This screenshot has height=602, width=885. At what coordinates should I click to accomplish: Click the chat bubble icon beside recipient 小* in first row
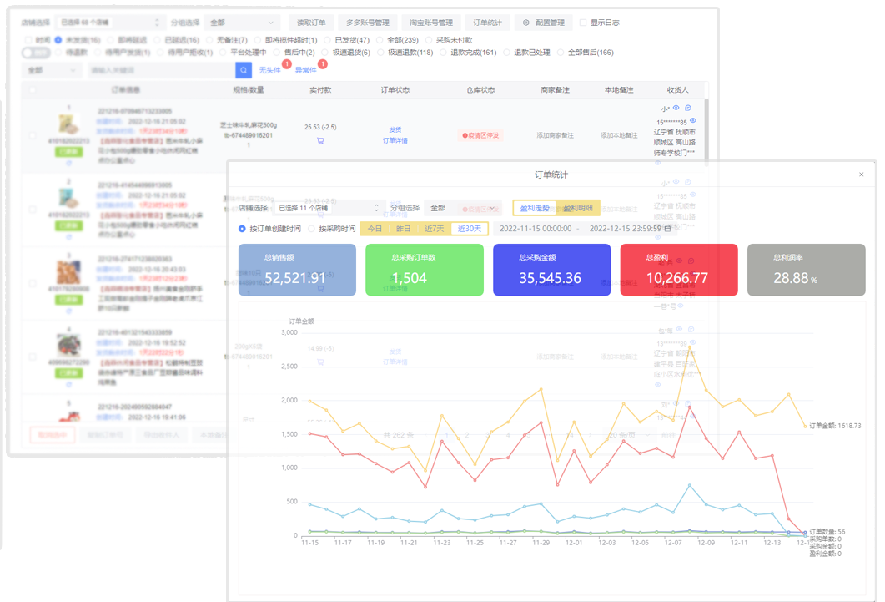688,108
